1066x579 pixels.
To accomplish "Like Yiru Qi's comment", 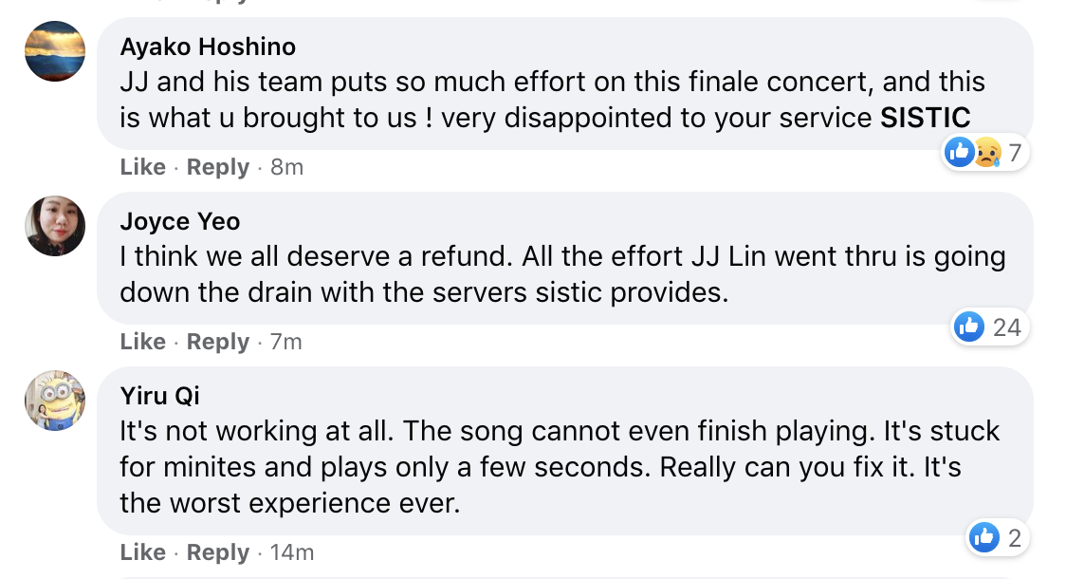I will click(x=143, y=551).
